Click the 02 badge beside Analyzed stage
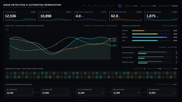Image resolution: width=182 pixels, height=102 pixels. point(43,90)
